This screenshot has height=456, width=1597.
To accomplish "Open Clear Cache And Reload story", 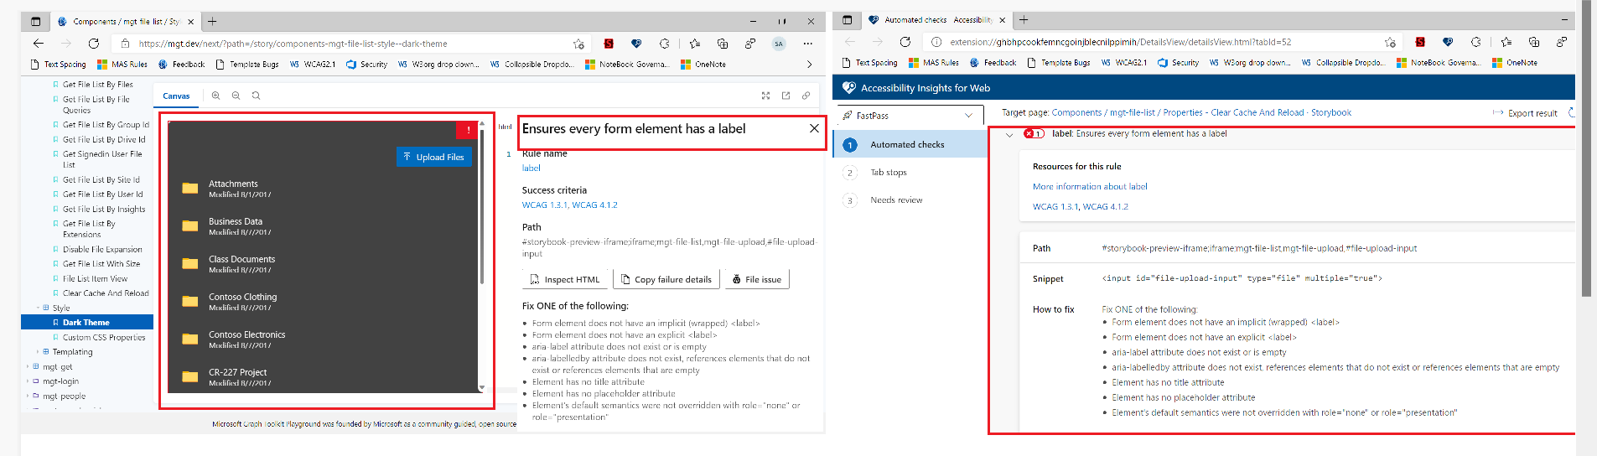I will click(x=106, y=293).
